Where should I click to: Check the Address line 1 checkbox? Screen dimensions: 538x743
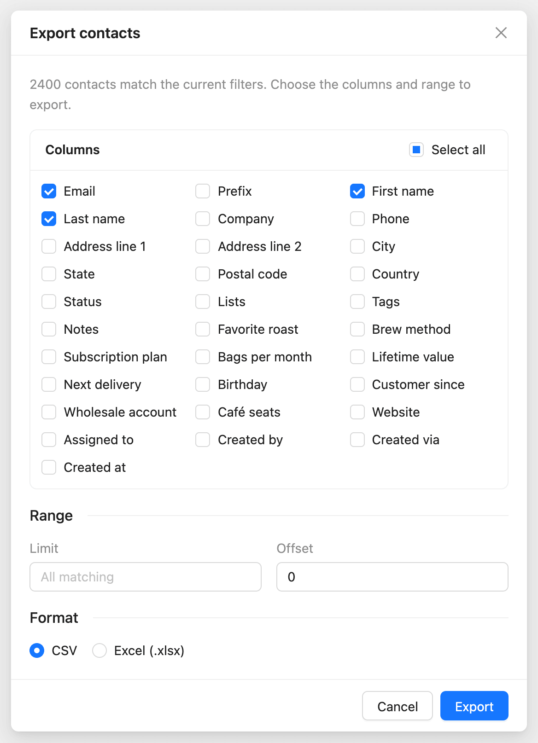tap(49, 246)
